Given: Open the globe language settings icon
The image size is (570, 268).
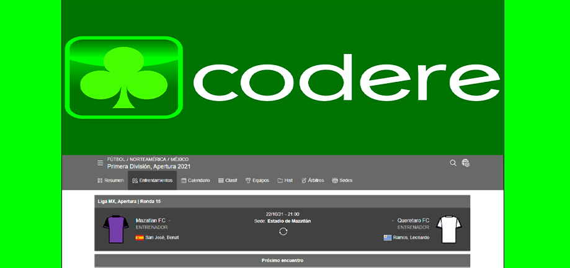Looking at the screenshot, I should click(465, 163).
